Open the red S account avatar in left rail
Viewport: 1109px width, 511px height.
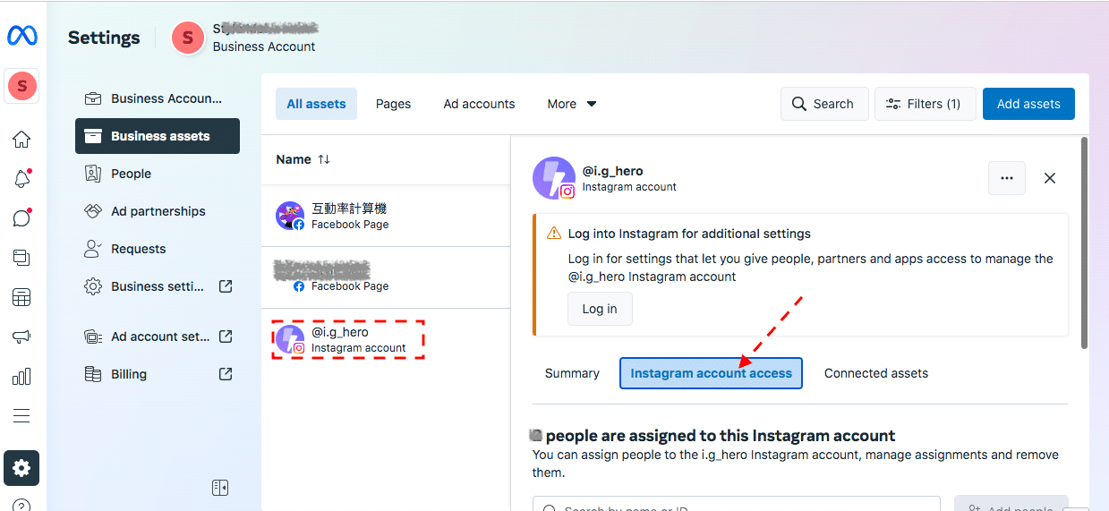pos(21,86)
